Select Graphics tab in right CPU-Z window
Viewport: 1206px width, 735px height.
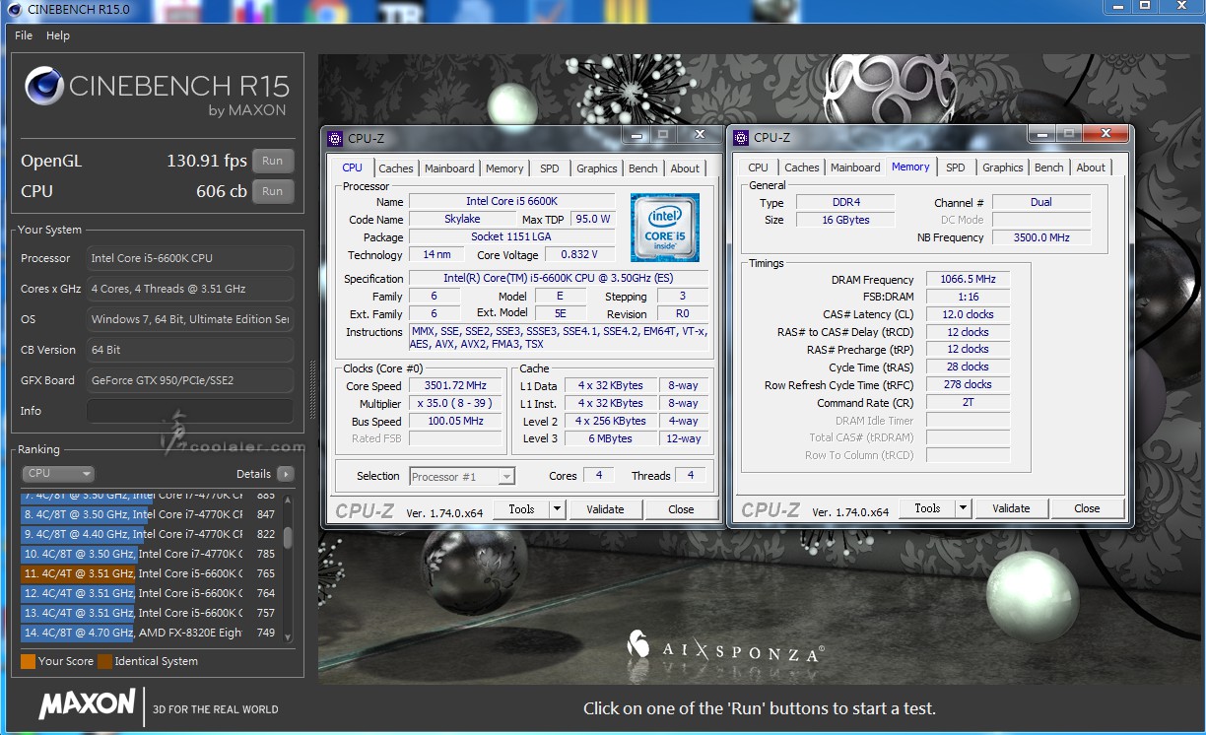pos(1003,167)
